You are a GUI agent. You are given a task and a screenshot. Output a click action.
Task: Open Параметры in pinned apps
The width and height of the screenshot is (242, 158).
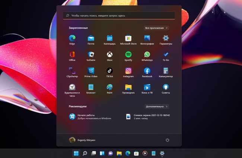(166, 40)
